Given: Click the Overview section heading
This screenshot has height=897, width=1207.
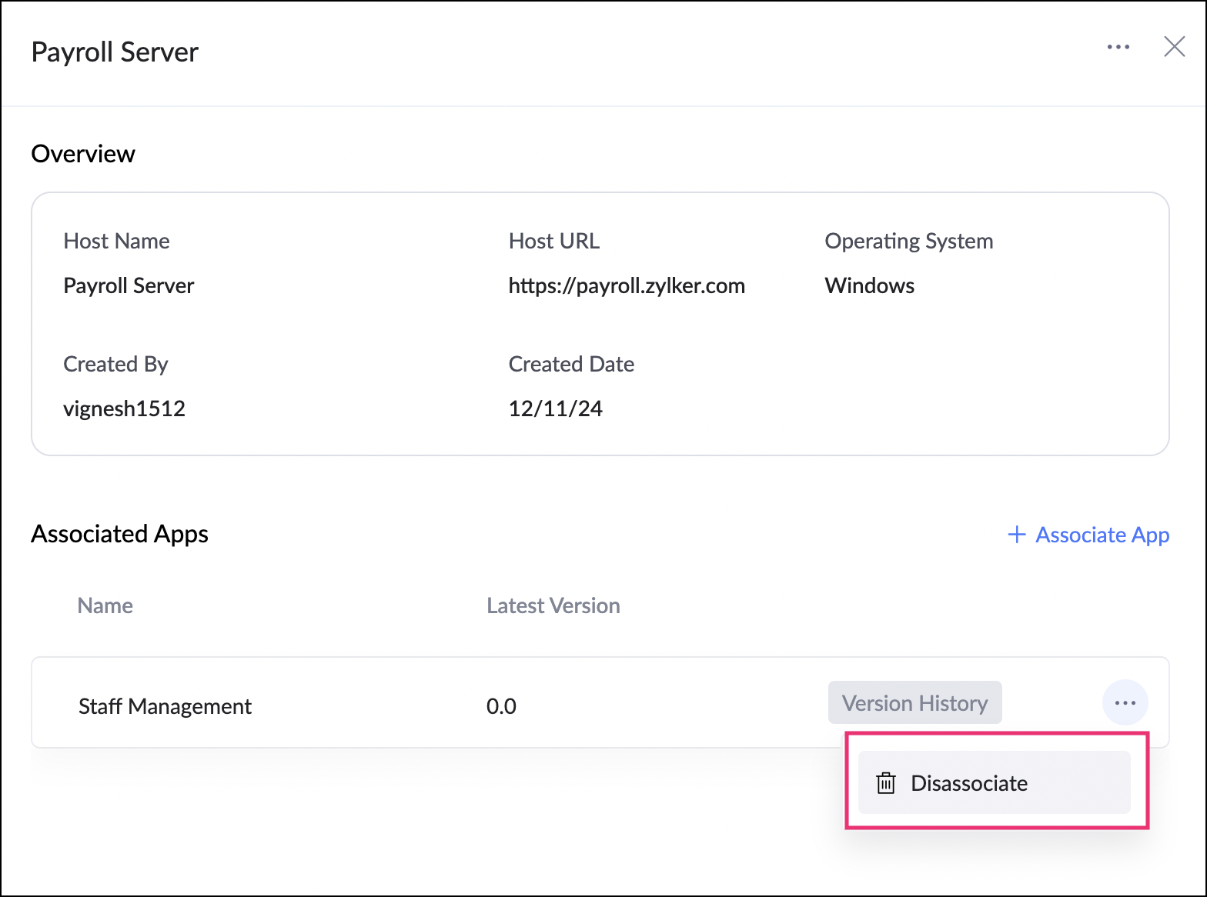Looking at the screenshot, I should 83,154.
